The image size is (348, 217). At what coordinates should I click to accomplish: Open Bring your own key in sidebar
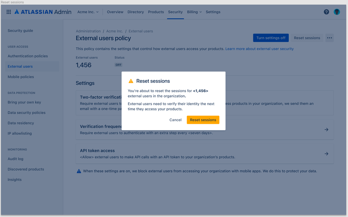24,102
